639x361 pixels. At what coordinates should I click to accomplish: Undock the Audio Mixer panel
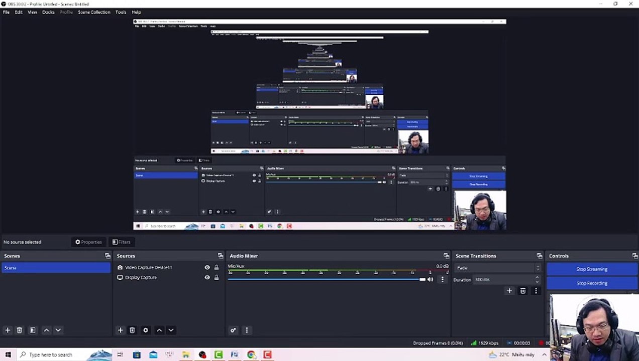(x=446, y=256)
